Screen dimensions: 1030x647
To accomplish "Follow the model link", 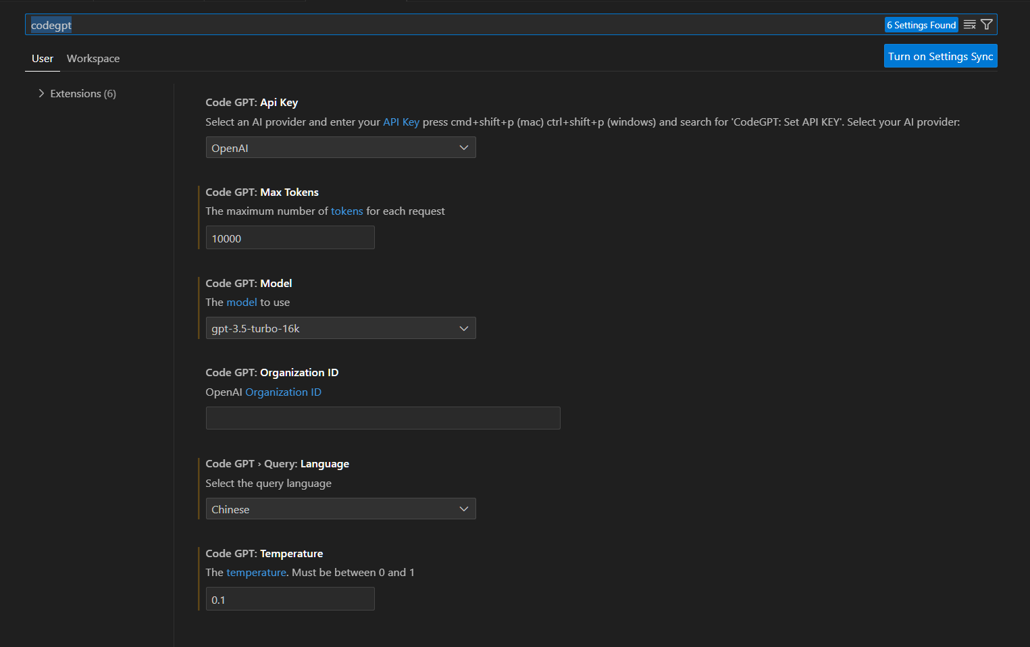I will click(242, 303).
